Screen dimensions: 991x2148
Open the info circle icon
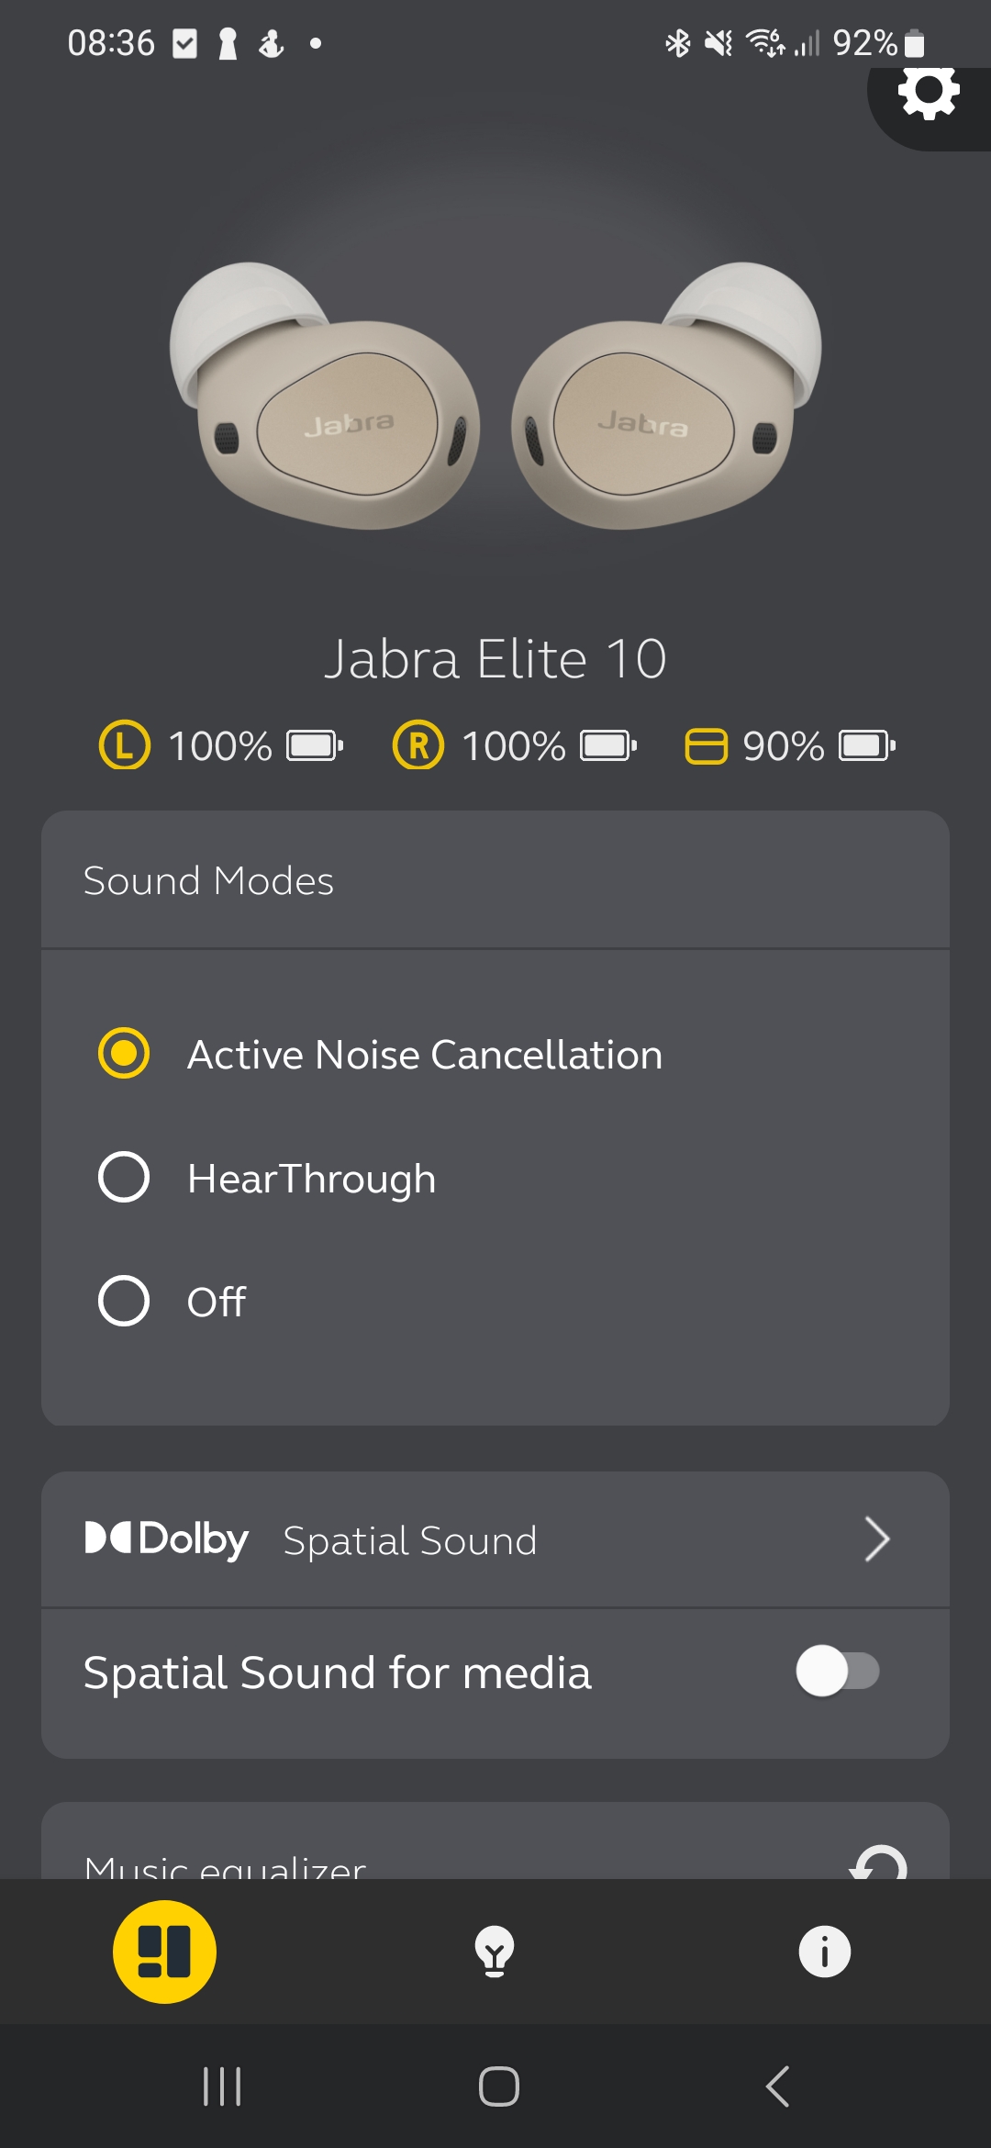click(x=824, y=1952)
